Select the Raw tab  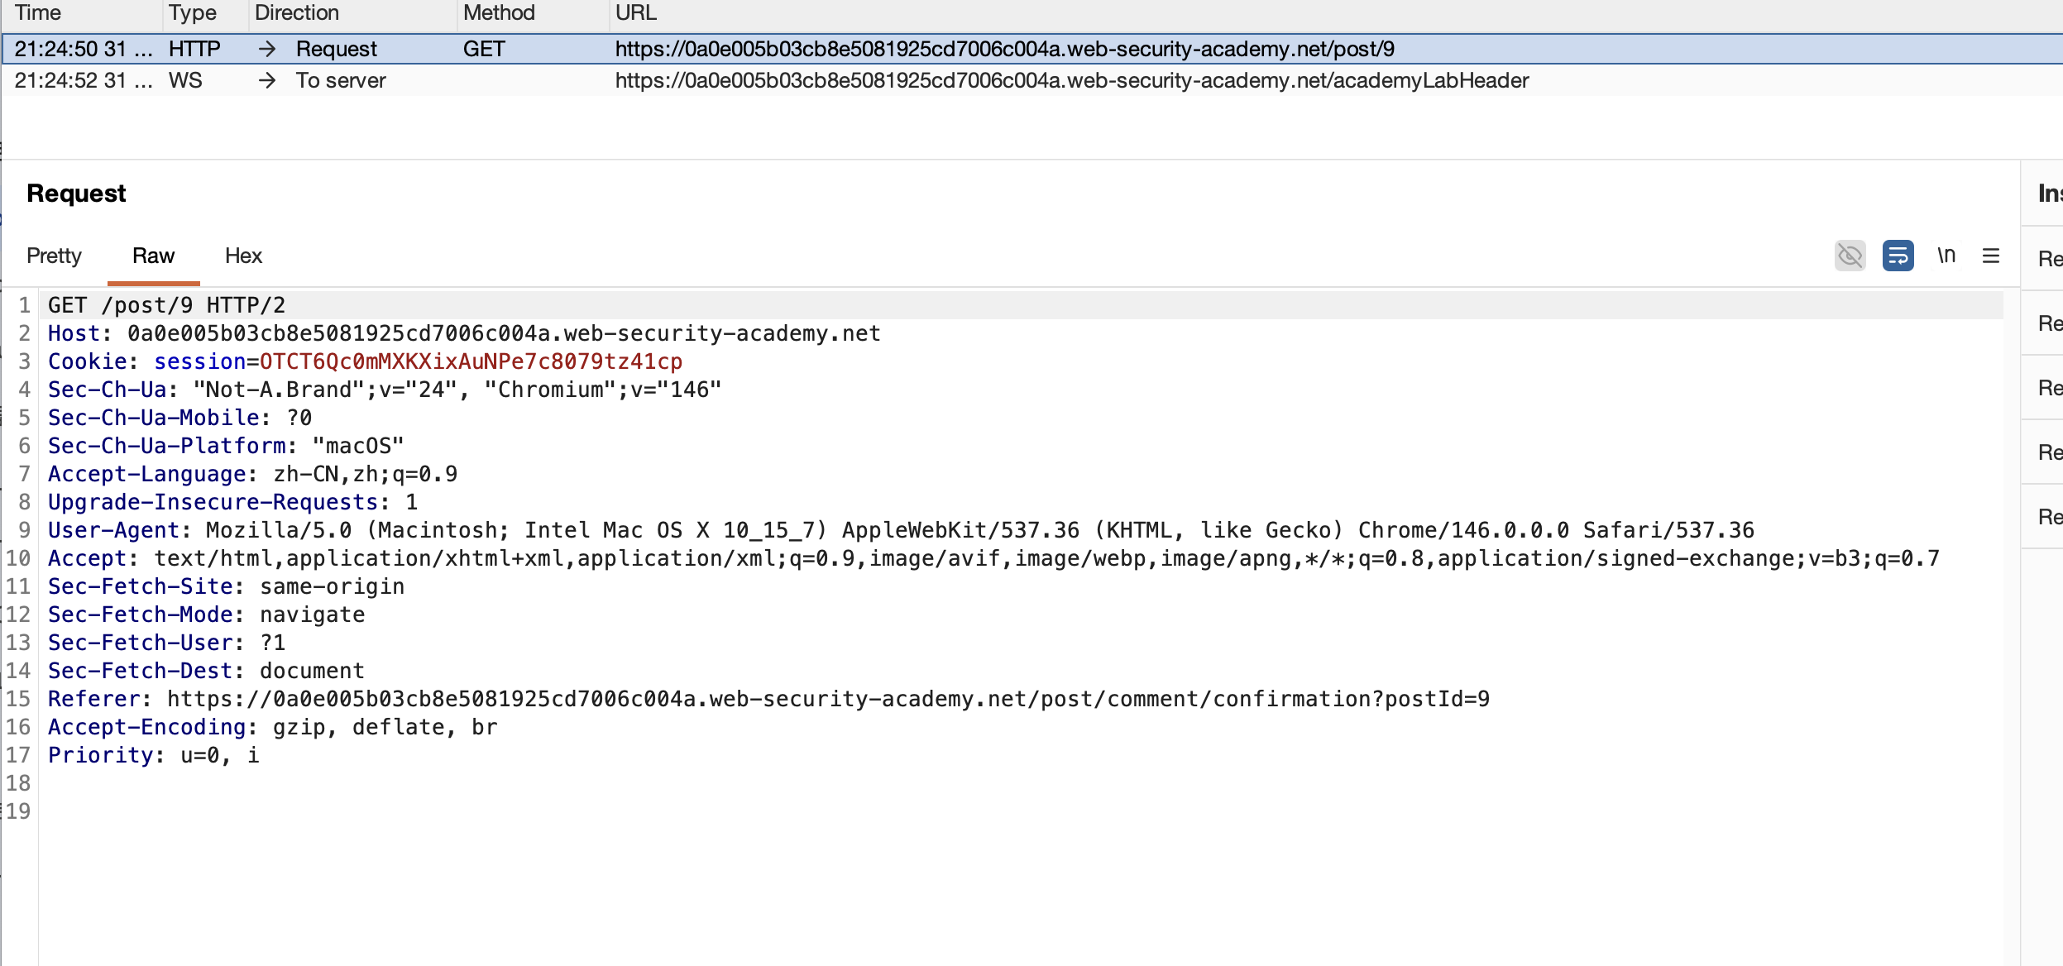point(153,256)
